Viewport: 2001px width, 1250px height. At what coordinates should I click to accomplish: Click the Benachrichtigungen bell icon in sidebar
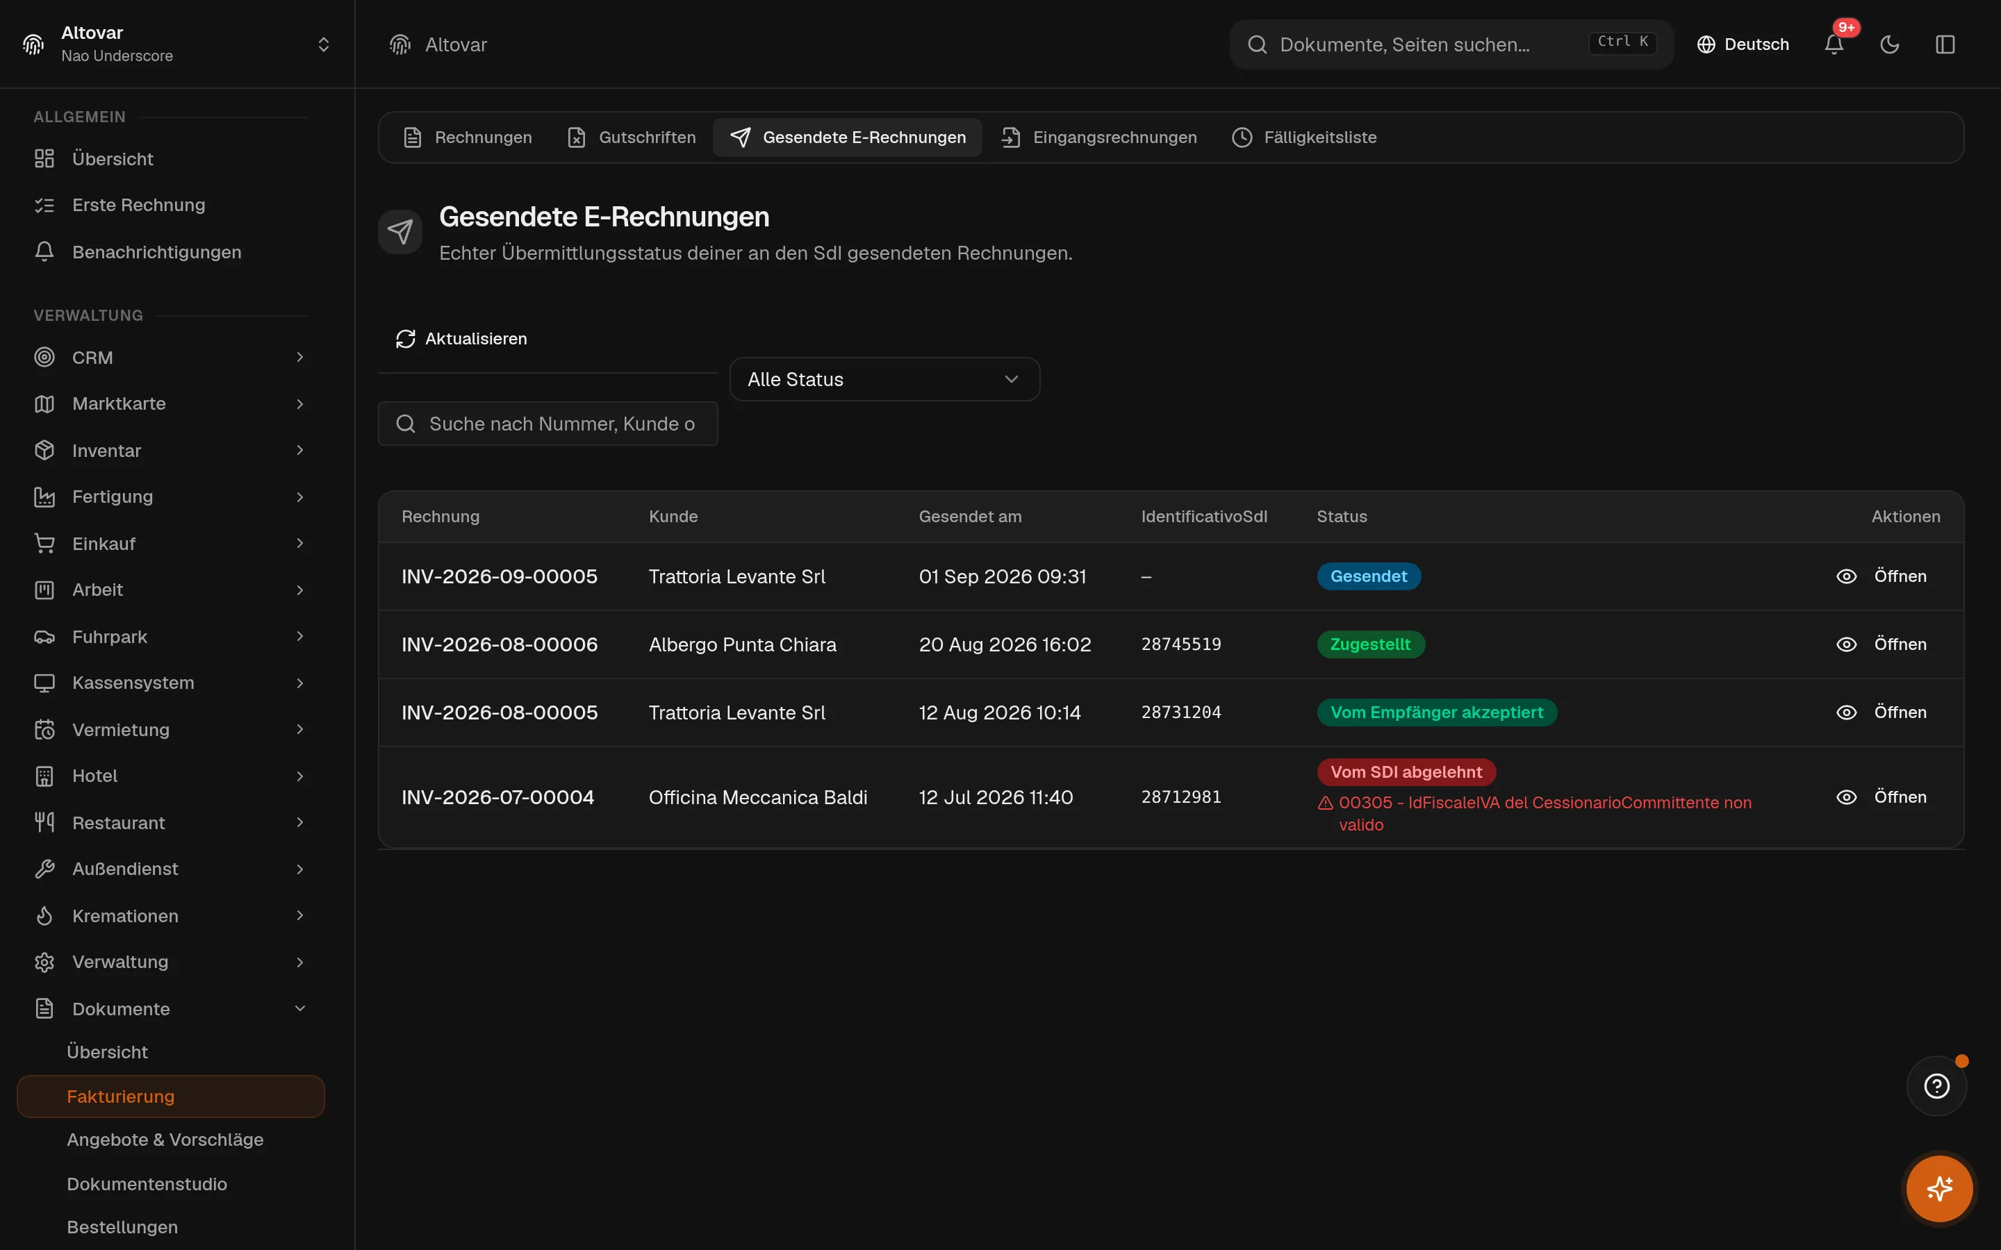(x=44, y=251)
